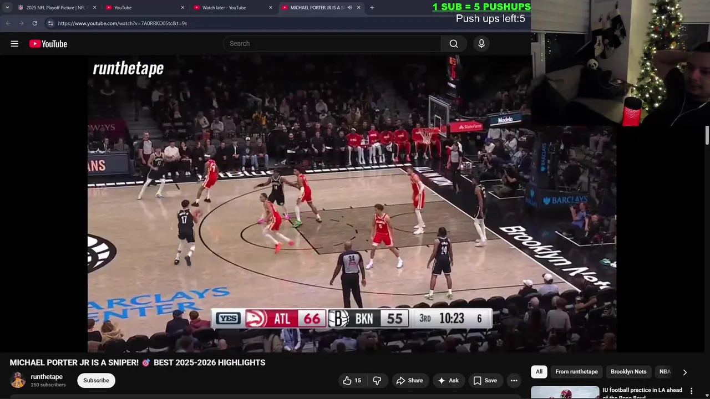Open options for IU football practice video
The image size is (710, 399).
coord(691,391)
